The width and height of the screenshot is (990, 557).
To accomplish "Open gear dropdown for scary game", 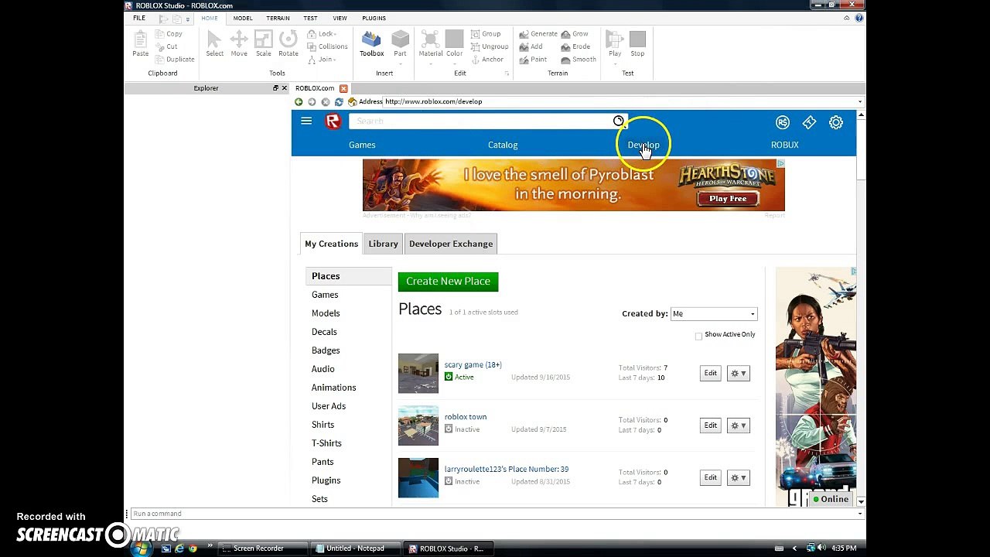I will [739, 373].
